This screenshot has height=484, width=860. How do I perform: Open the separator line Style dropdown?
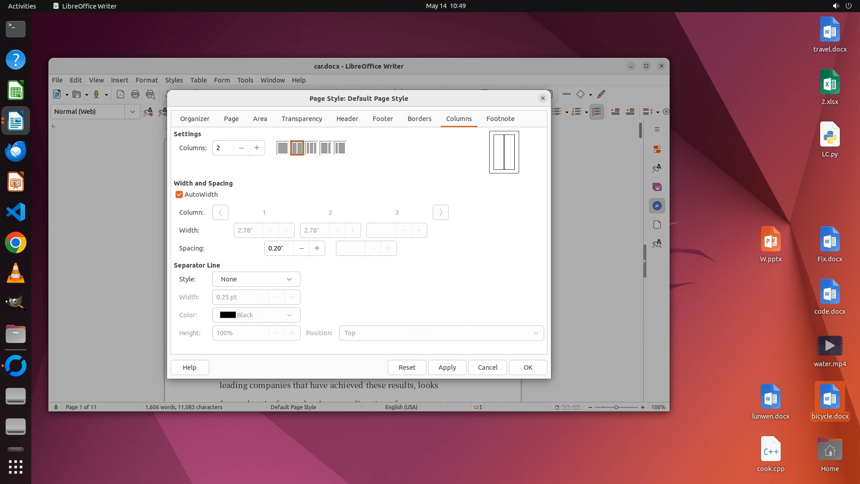tap(256, 279)
